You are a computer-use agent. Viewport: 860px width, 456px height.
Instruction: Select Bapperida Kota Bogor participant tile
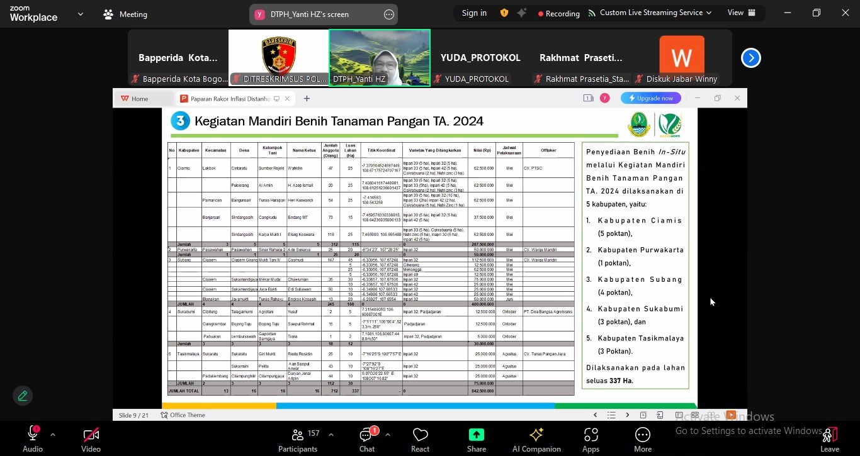coord(178,58)
